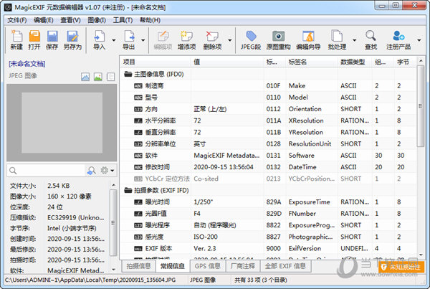Switch to 厂商注释 tab
This screenshot has width=430, height=289.
[243, 266]
